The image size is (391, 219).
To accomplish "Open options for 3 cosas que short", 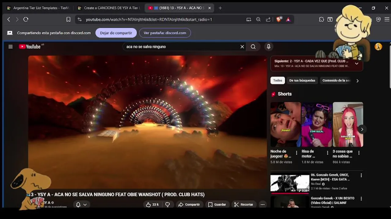I will (x=359, y=153).
